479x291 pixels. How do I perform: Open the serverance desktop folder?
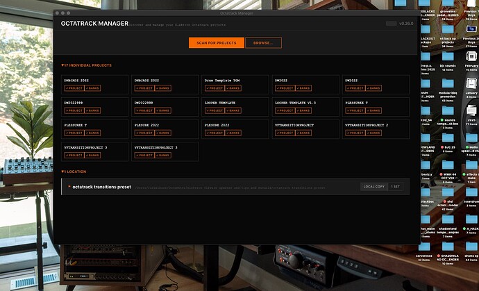(424, 247)
